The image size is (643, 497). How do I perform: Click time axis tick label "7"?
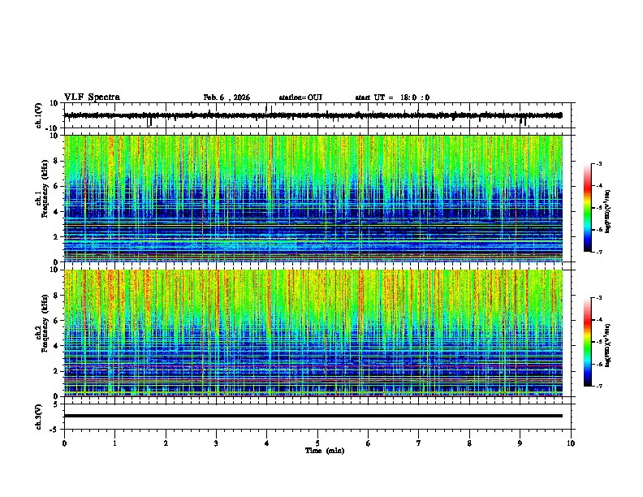[x=419, y=443]
